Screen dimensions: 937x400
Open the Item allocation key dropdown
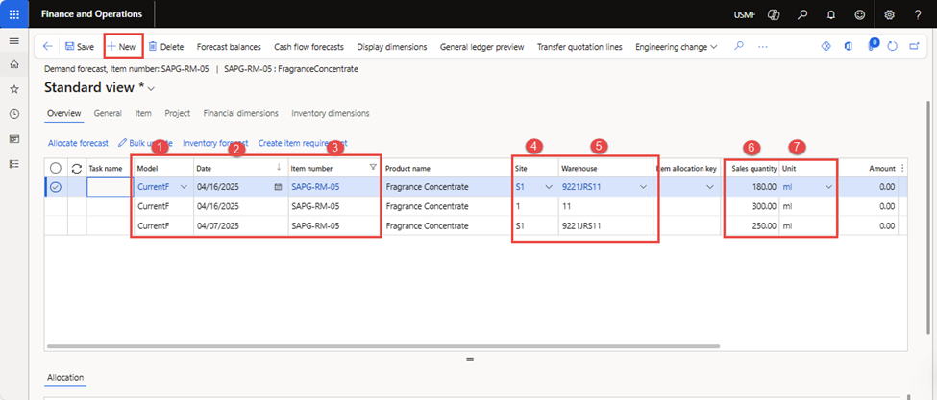(710, 187)
